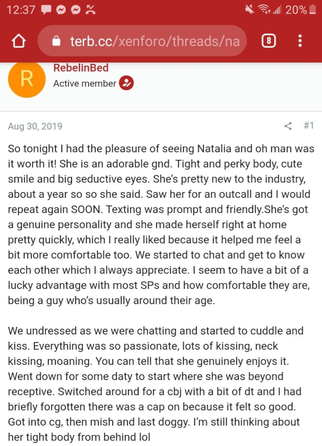This screenshot has width=322, height=446.
Task: Click the share icon on the post
Action: point(288,126)
